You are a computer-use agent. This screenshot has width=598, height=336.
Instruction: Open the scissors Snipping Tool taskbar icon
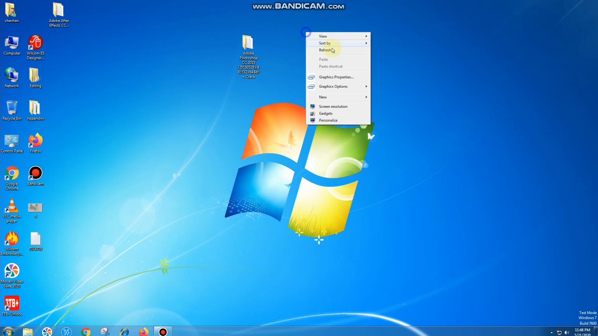(105, 332)
